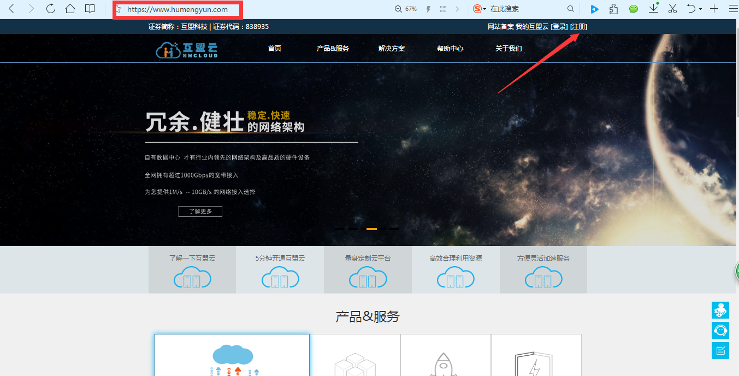
Task: Click the 互盟云 HMCLOUD logo
Action: tap(187, 49)
